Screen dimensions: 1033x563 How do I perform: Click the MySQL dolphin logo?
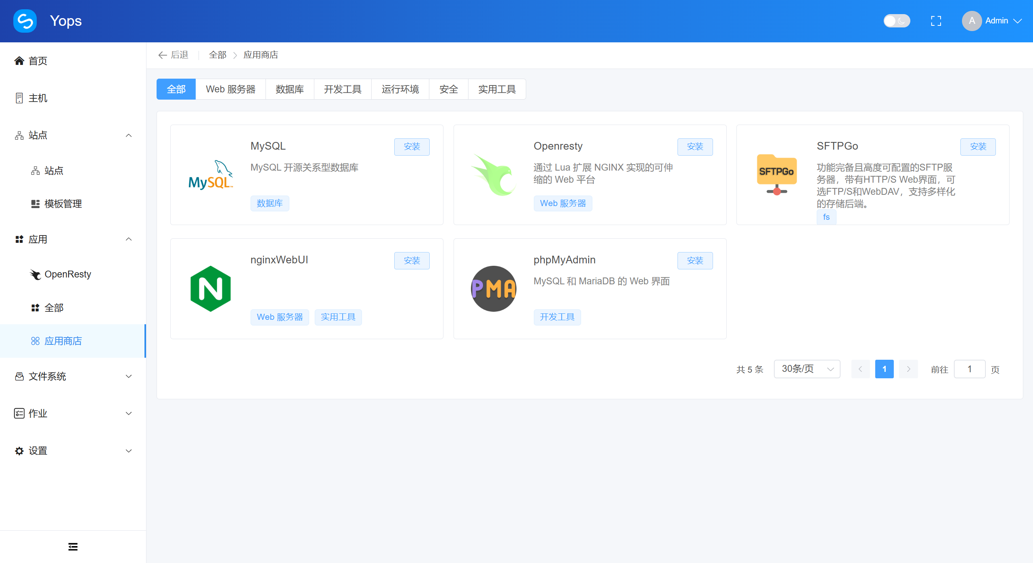[211, 175]
